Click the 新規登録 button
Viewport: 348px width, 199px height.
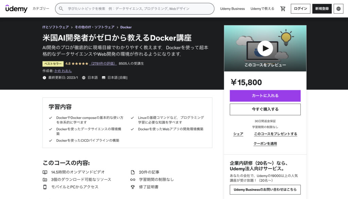pos(322,8)
